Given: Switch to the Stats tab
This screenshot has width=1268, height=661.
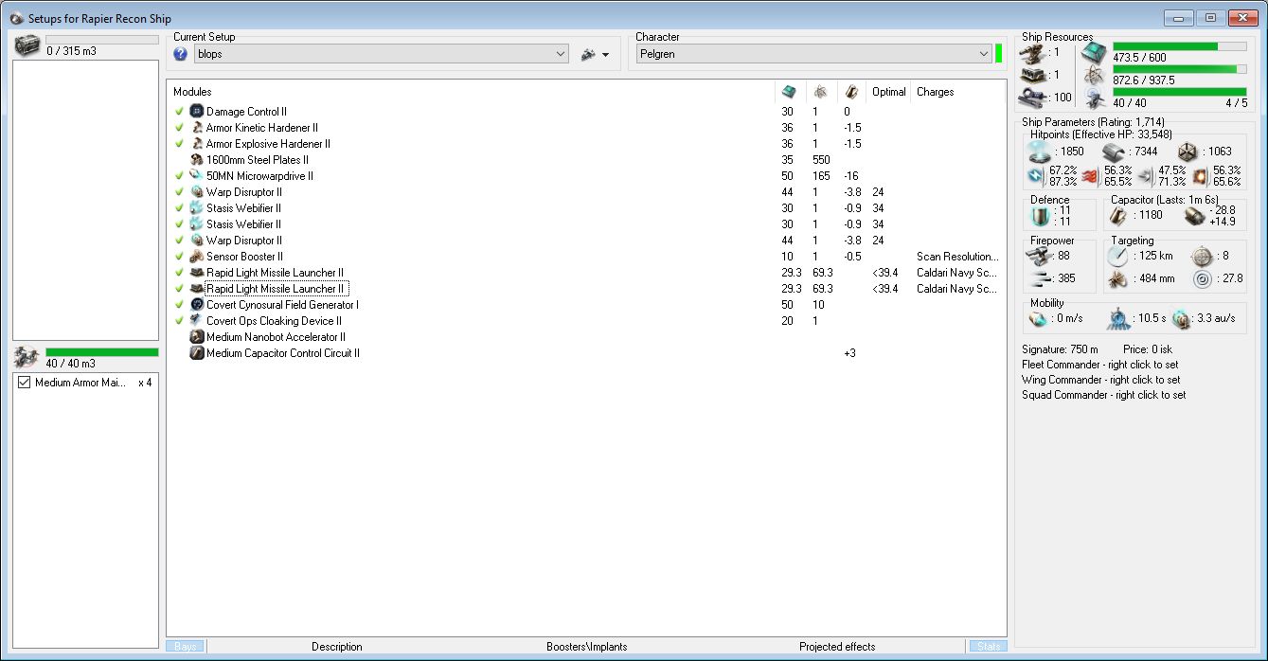Looking at the screenshot, I should click(x=987, y=647).
